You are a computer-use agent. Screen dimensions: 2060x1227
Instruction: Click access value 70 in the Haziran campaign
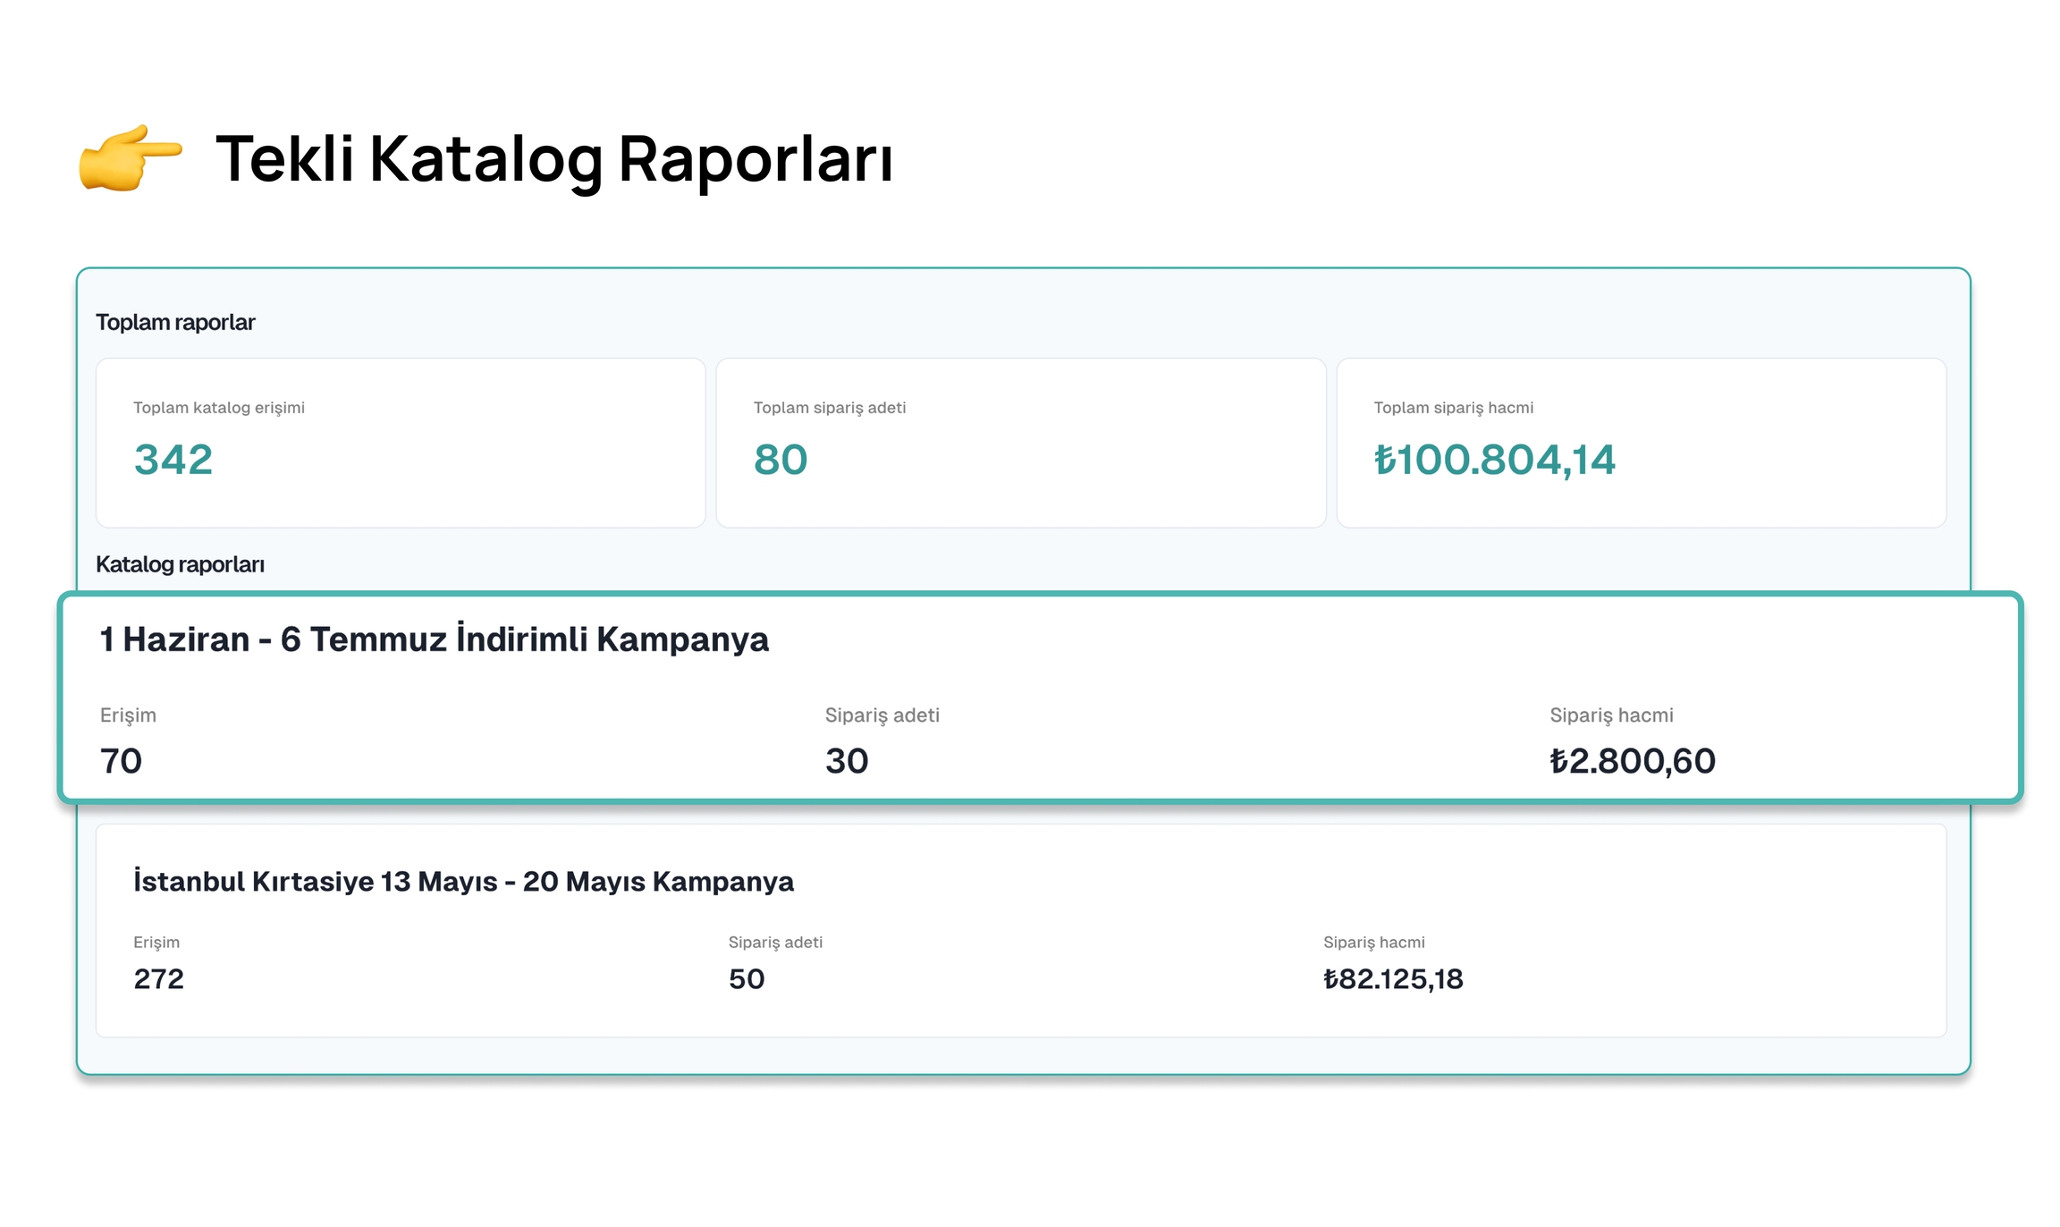click(x=121, y=761)
